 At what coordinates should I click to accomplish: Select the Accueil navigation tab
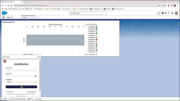point(28,17)
